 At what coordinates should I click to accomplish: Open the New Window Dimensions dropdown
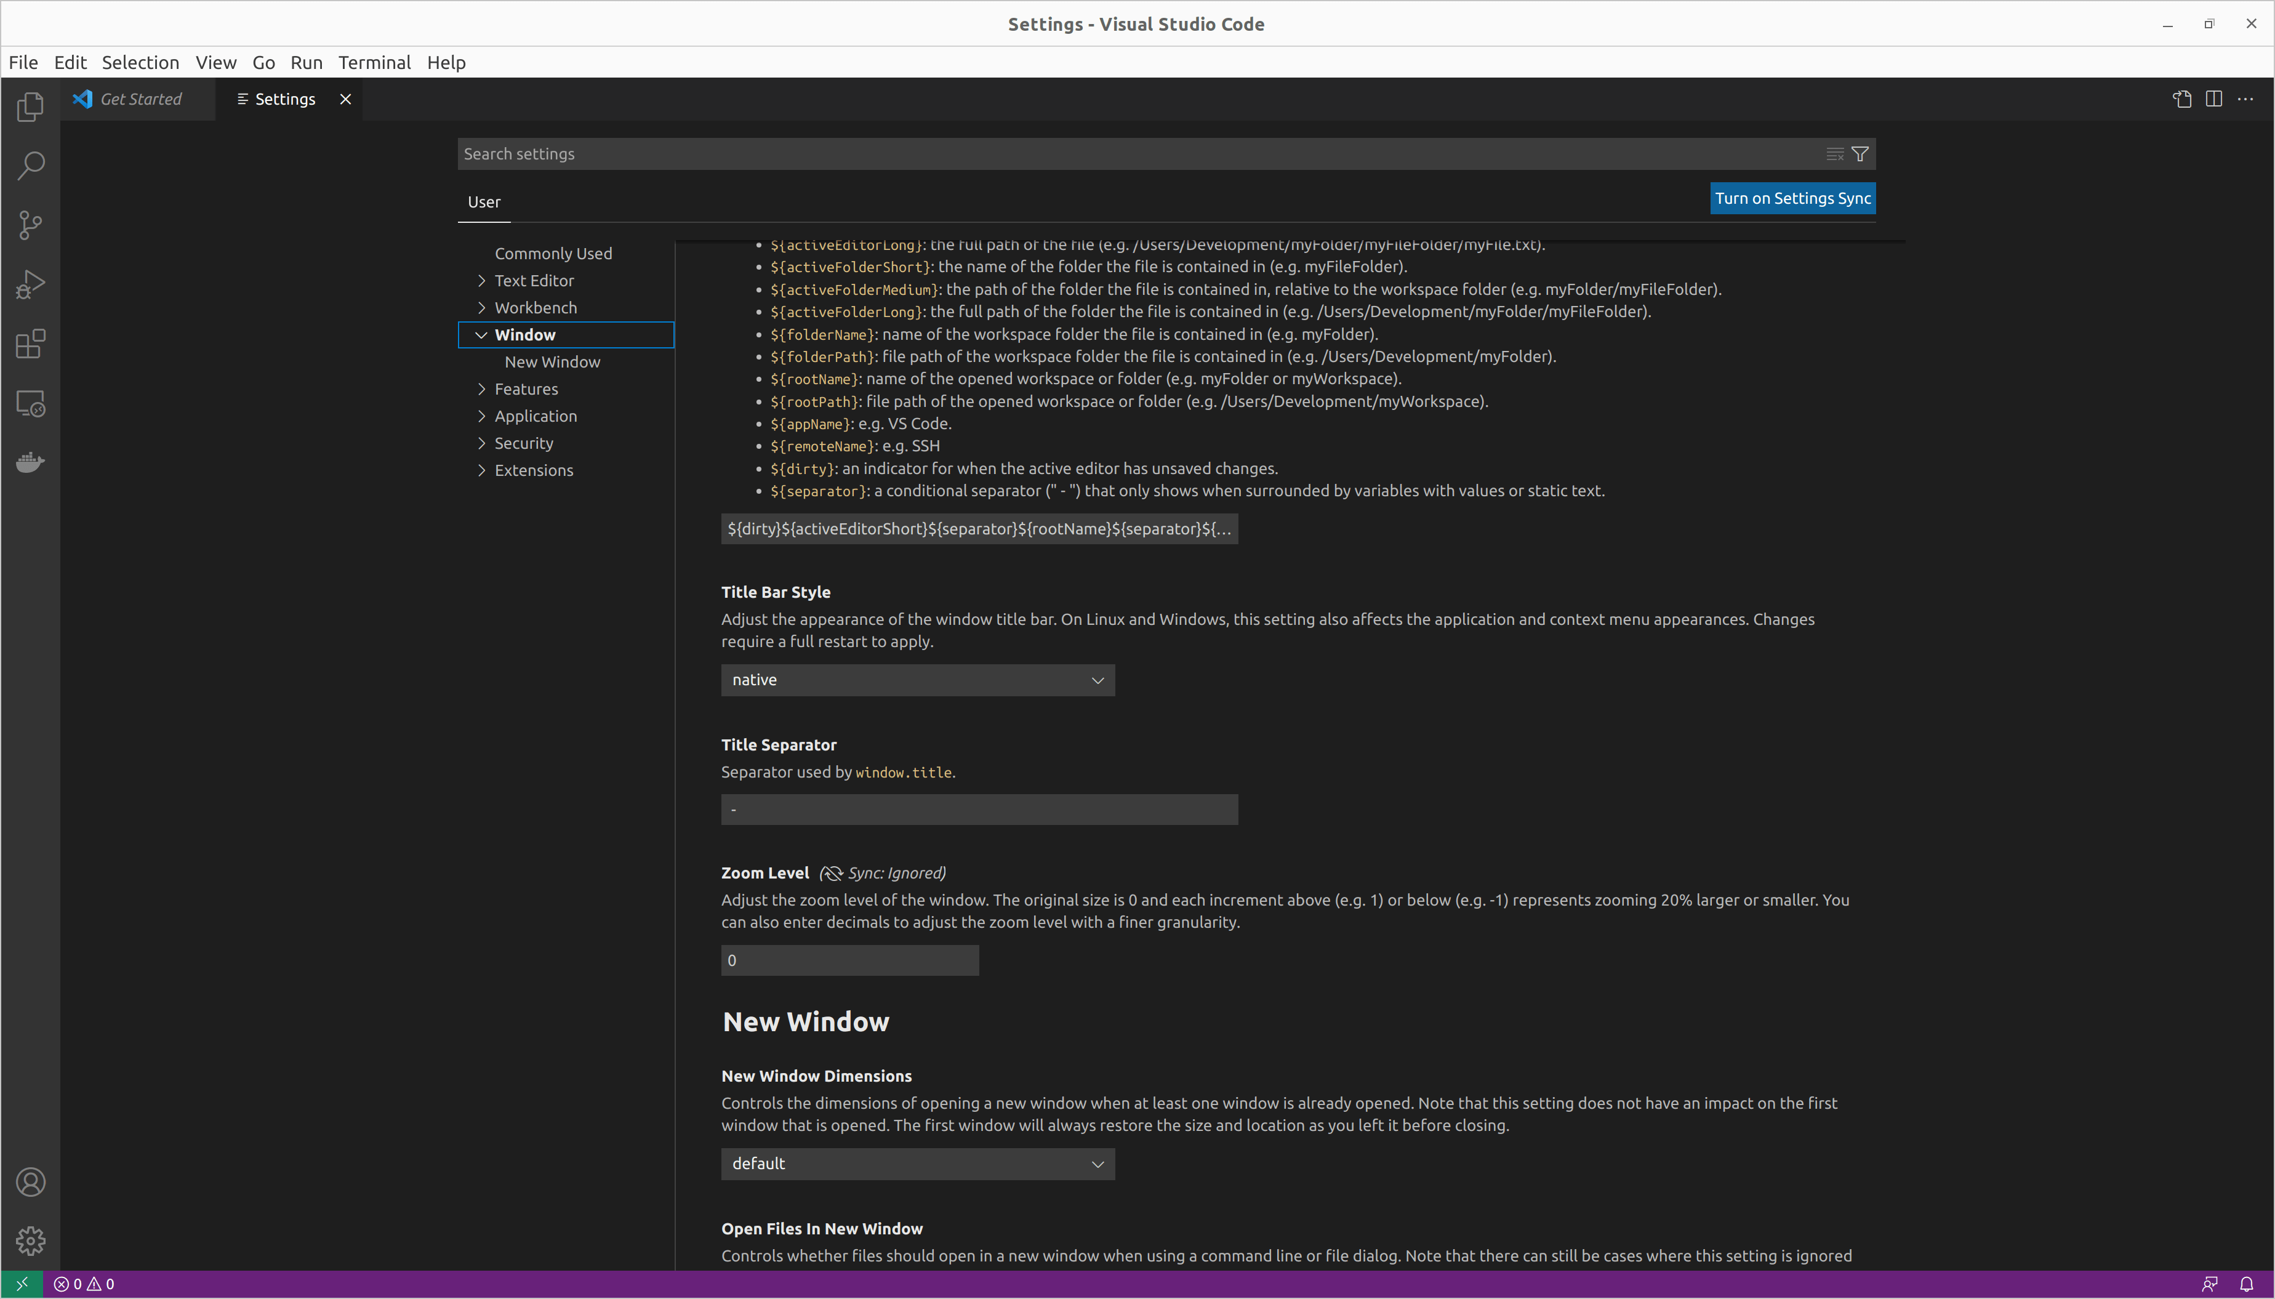pos(917,1164)
